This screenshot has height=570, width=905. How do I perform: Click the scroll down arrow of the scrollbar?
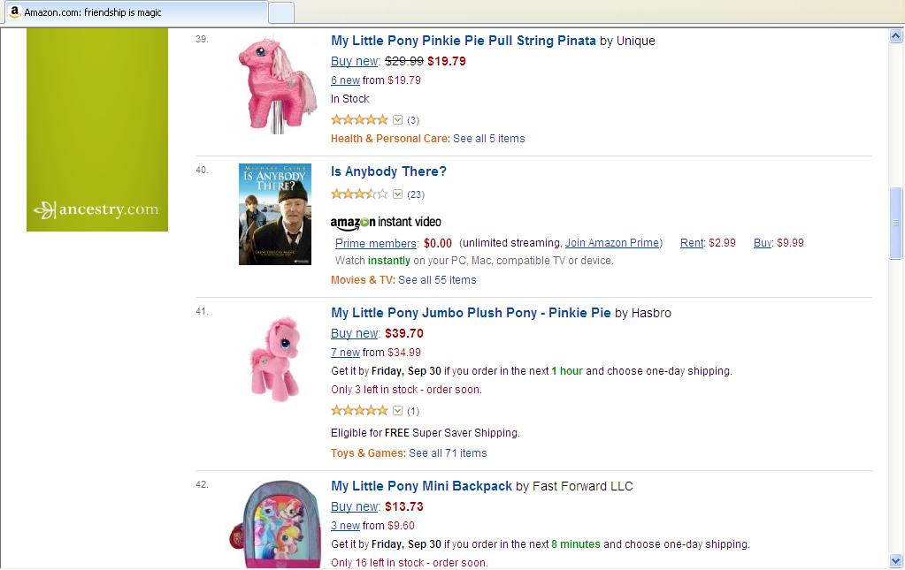click(897, 560)
